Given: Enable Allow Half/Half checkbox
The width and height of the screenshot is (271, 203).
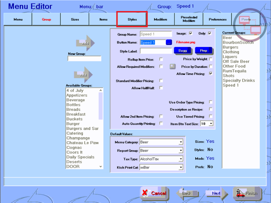Looking at the screenshot, I should [x=161, y=88].
